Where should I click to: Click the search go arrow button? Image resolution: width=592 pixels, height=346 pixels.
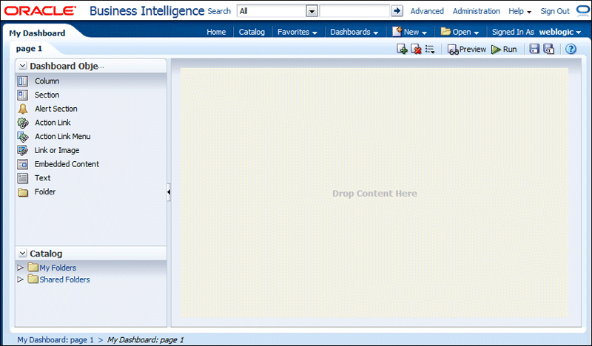[397, 11]
